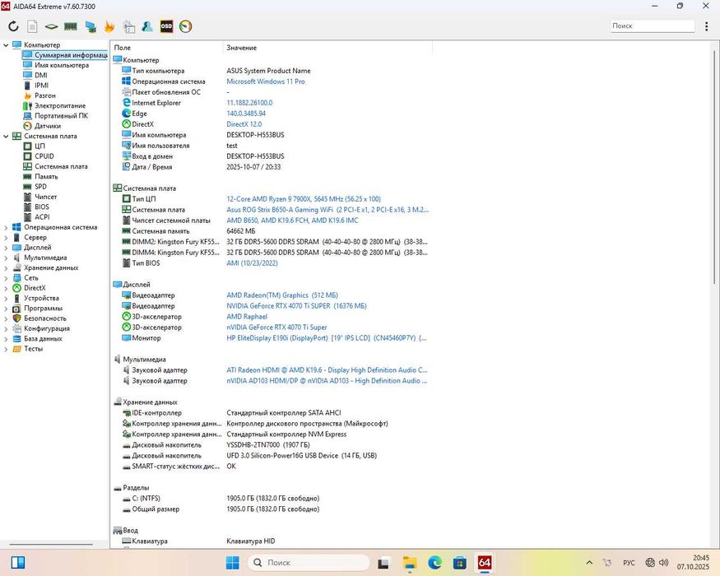This screenshot has height=576, width=720.
Task: Open File Explorer from the taskbar
Action: [410, 562]
